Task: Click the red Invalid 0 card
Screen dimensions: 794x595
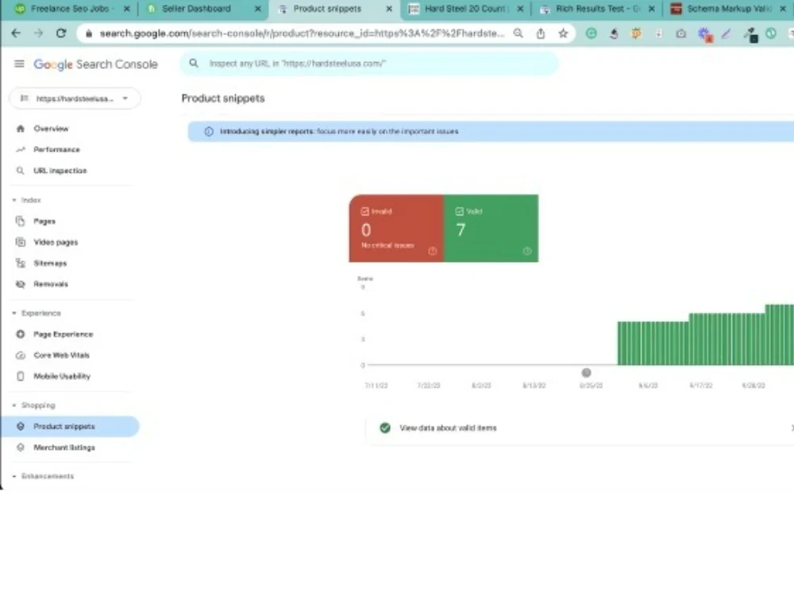Action: tap(396, 228)
